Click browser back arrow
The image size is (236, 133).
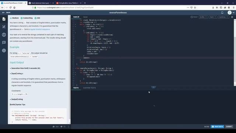pyautogui.click(x=3, y=7)
